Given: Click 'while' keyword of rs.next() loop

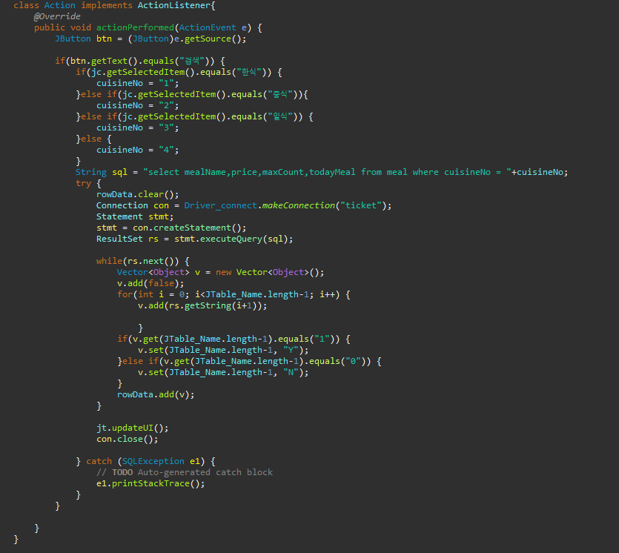Looking at the screenshot, I should (110, 261).
